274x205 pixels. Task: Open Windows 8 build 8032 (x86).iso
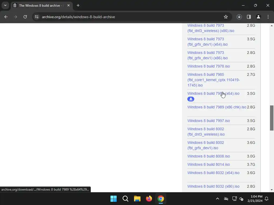click(x=213, y=186)
